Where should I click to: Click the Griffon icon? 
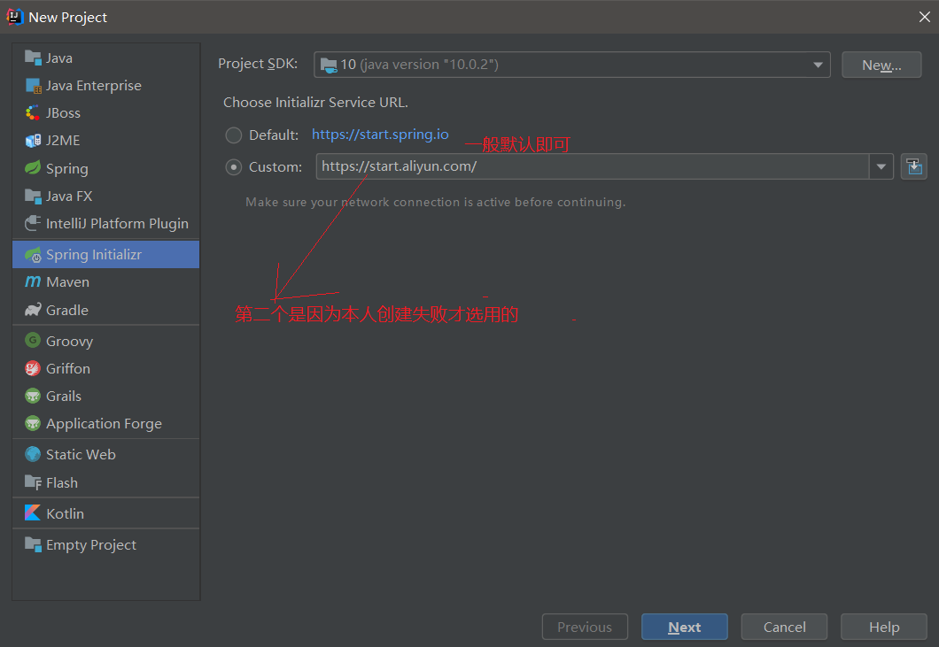tap(33, 369)
